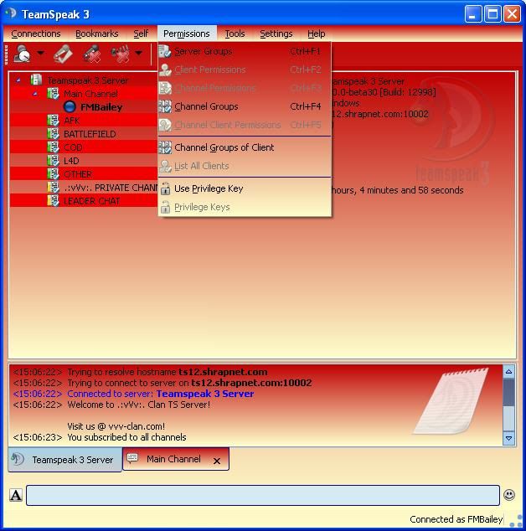Image resolution: width=526 pixels, height=531 pixels.
Task: Click the Channel Groups of Client icon
Action: (165, 147)
